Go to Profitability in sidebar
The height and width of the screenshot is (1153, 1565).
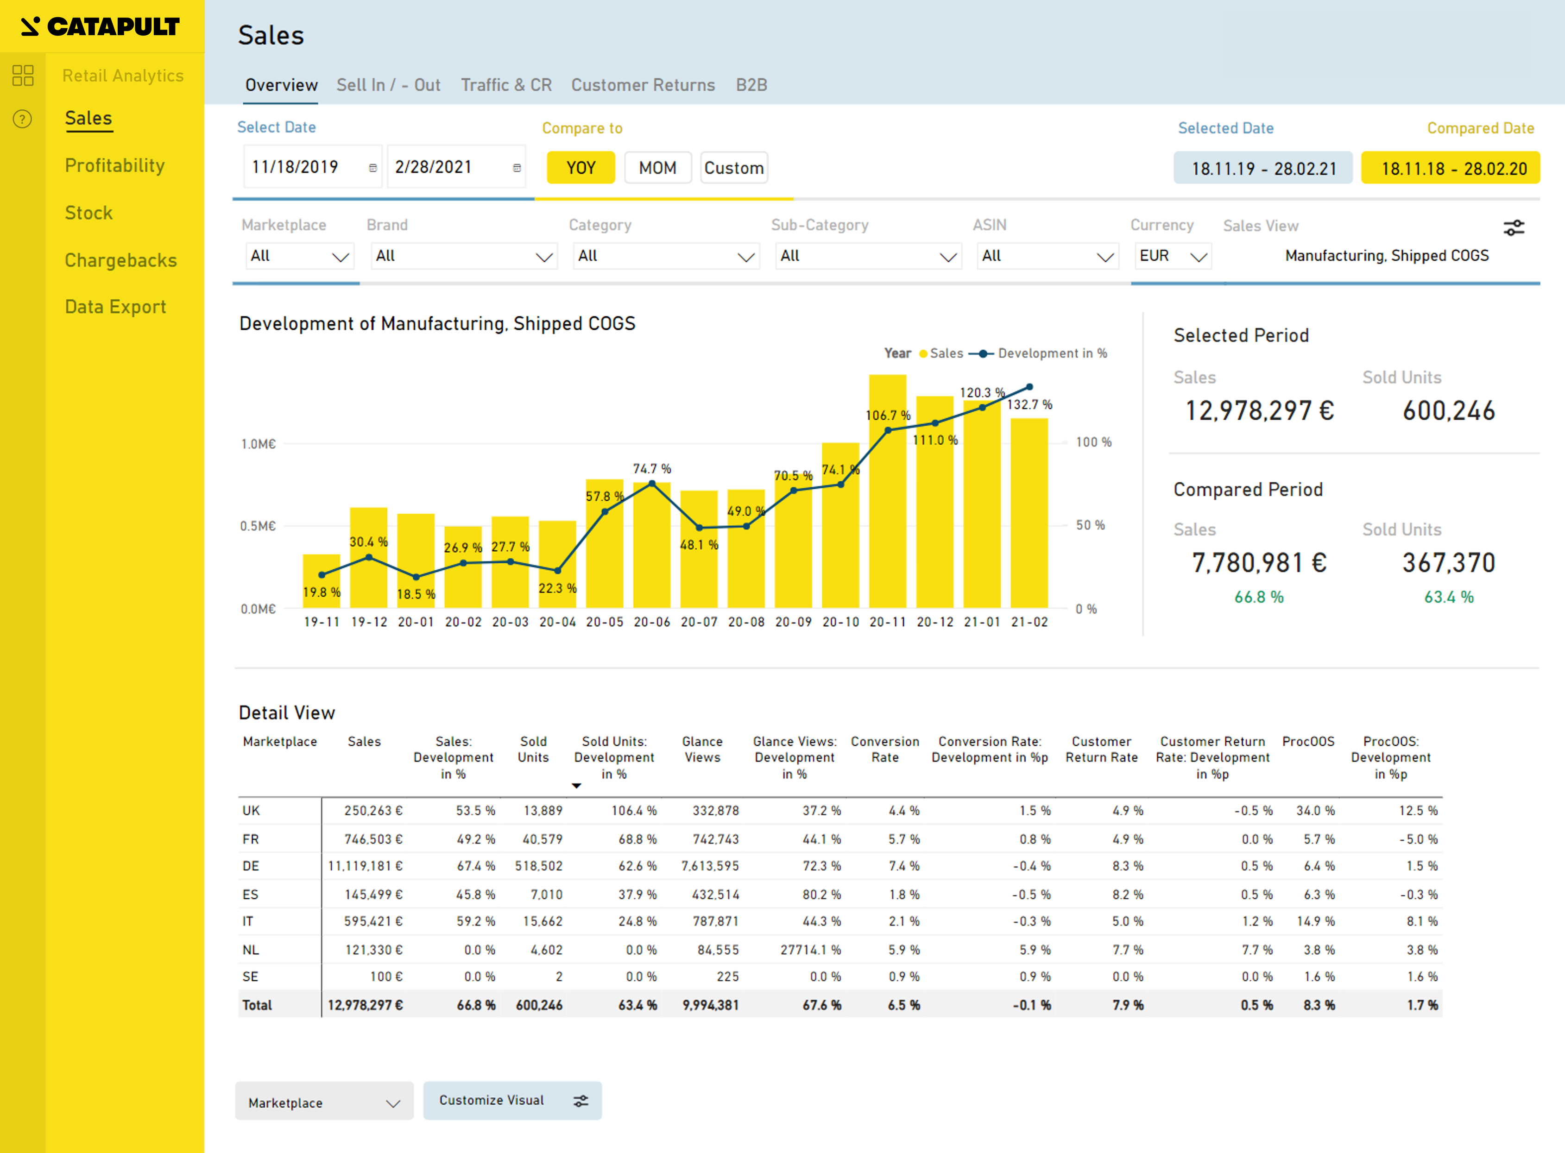114,165
